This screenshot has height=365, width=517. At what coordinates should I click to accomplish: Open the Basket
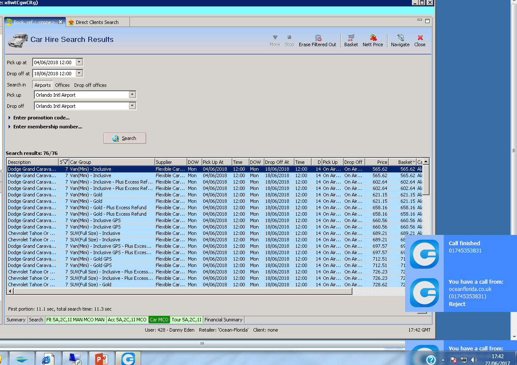pyautogui.click(x=351, y=41)
